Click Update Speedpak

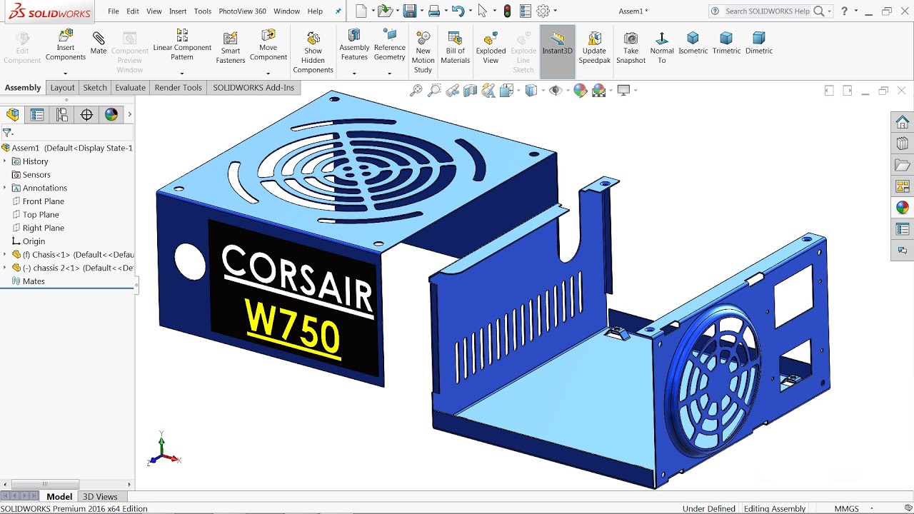click(x=594, y=48)
